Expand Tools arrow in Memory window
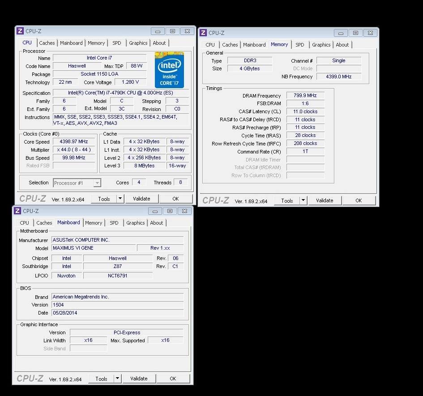Image resolution: width=423 pixels, height=396 pixels. [303, 200]
